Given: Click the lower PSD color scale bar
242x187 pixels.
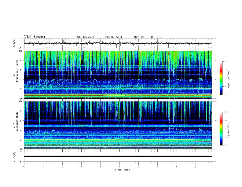Looking at the screenshot, I should click(221, 129).
